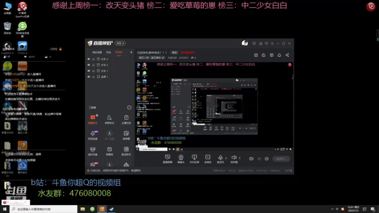
Task: Open the 主播任务 tool
Action: [126, 119]
